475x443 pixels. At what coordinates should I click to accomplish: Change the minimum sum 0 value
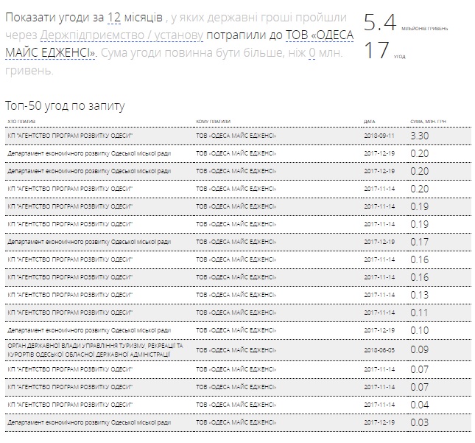312,53
